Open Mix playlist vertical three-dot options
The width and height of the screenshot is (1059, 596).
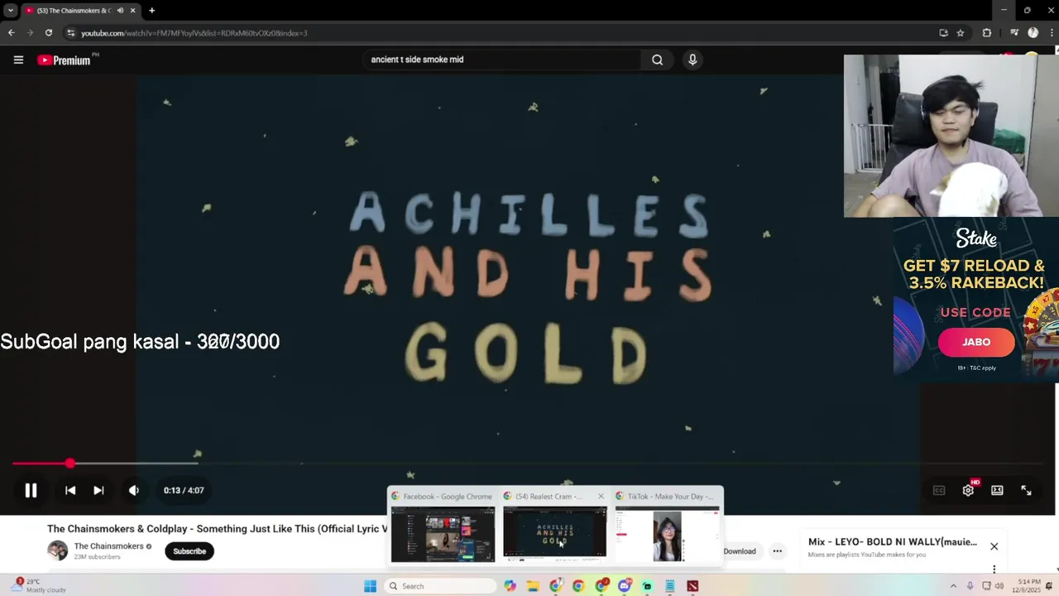click(x=994, y=569)
